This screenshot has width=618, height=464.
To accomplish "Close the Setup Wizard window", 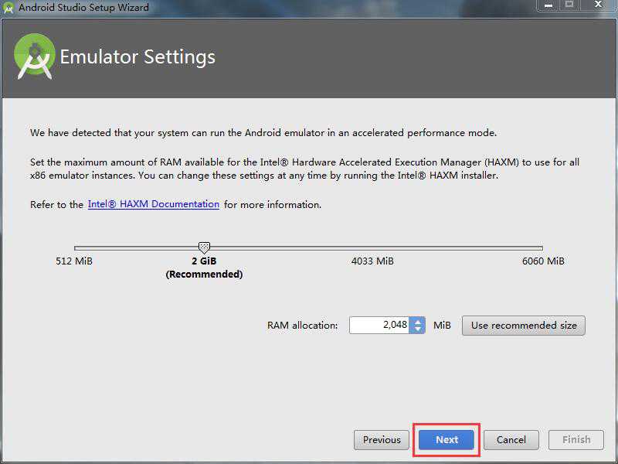I will coord(598,5).
